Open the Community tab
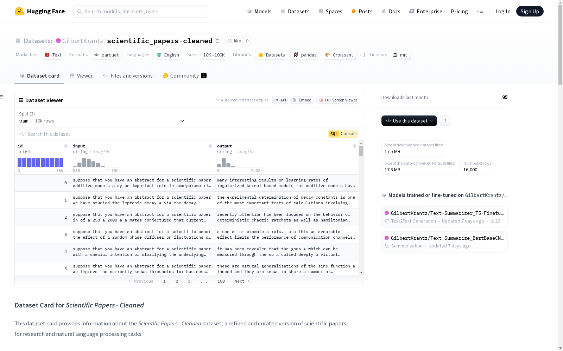 (184, 76)
